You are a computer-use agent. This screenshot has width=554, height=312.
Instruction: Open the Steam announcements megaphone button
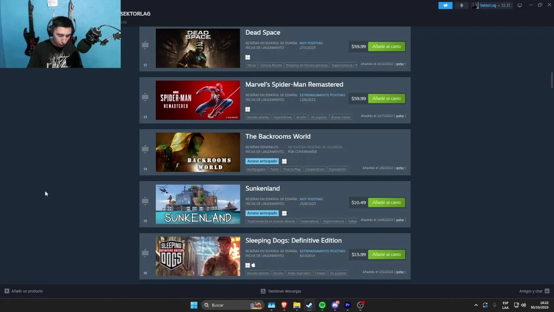[x=445, y=5]
